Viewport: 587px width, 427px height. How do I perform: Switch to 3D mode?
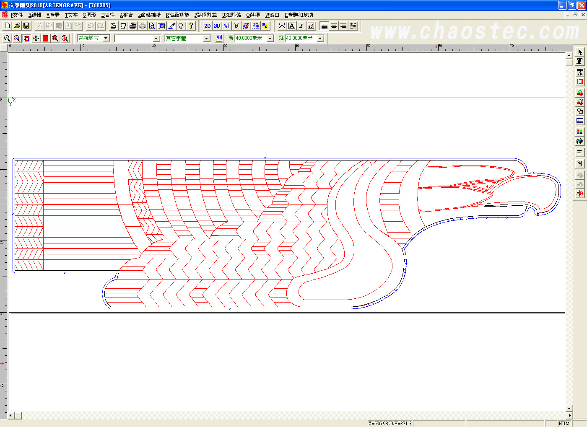pyautogui.click(x=217, y=26)
